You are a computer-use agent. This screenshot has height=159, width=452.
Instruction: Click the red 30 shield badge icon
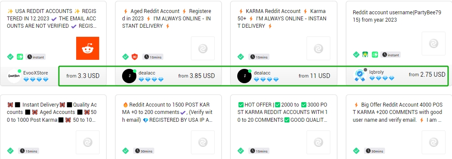[135, 57]
